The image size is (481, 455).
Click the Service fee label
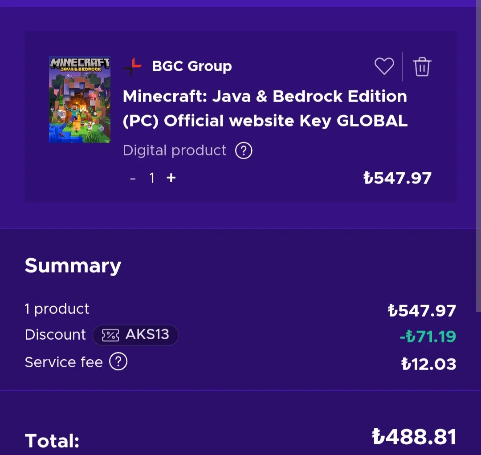coord(64,362)
